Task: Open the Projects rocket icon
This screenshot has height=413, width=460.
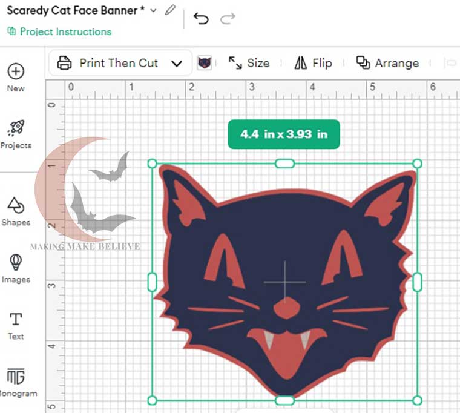Action: [16, 128]
